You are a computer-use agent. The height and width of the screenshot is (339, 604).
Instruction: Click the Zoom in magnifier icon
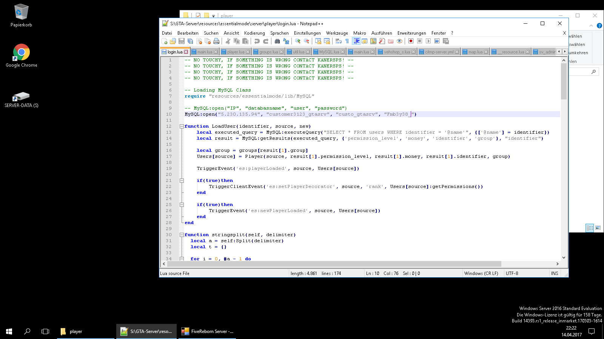pos(298,41)
